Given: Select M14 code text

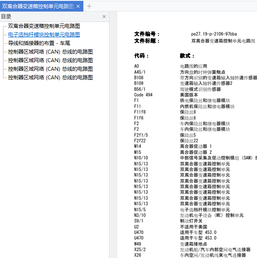Looking at the screenshot, I should coord(138,146).
